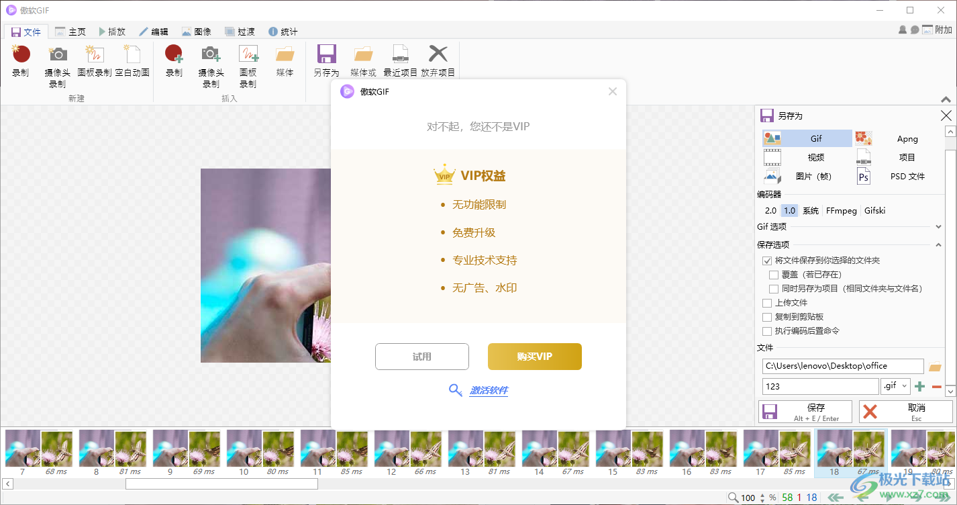Click 取消 cancel button in side panel
957x505 pixels.
click(x=905, y=412)
